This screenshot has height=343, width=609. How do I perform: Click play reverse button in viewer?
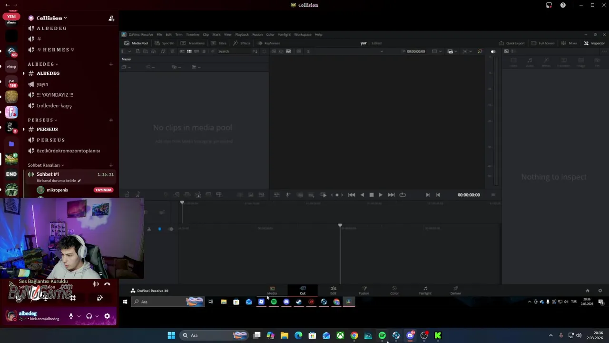362,195
